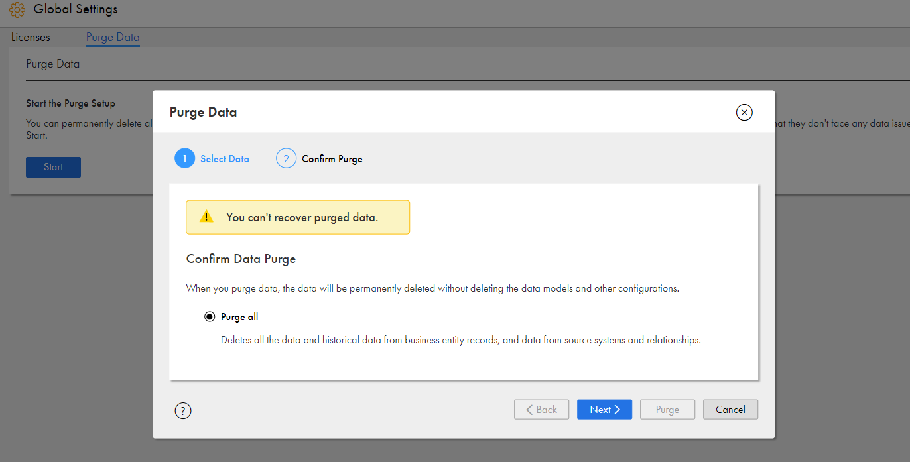Click the Global Settings page title
This screenshot has height=462, width=910.
[x=76, y=9]
